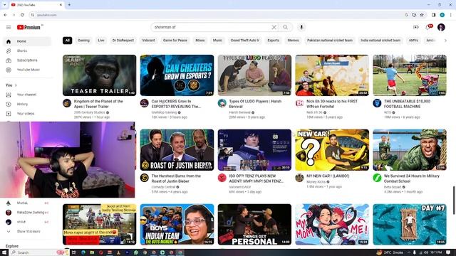The width and height of the screenshot is (456, 256).
Task: Play Military Combat School video thumbnail
Action: 410,150
